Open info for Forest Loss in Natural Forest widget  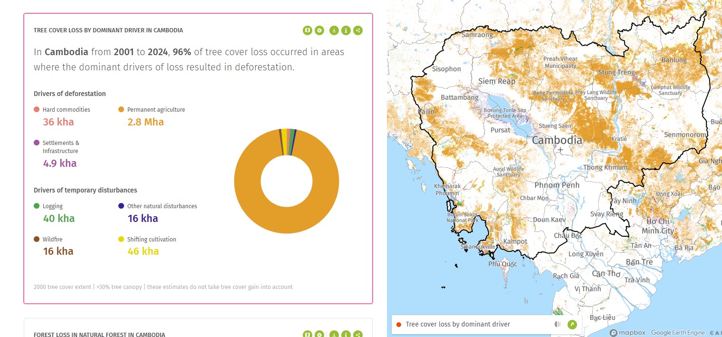[x=346, y=334]
